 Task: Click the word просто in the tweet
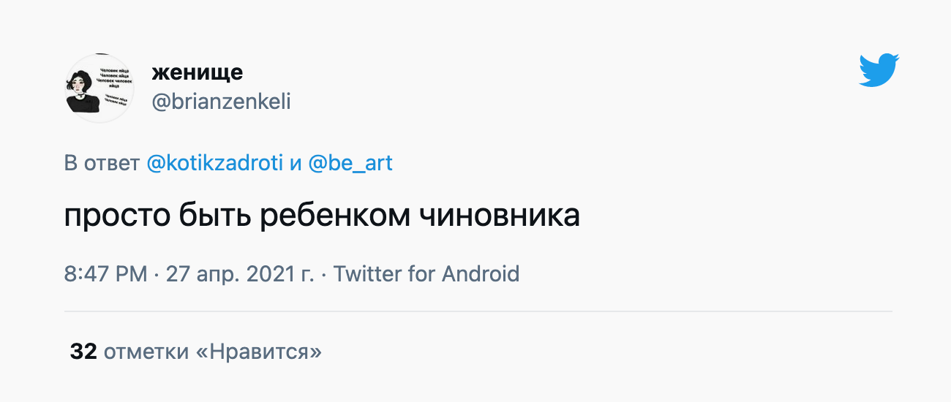[x=115, y=216]
